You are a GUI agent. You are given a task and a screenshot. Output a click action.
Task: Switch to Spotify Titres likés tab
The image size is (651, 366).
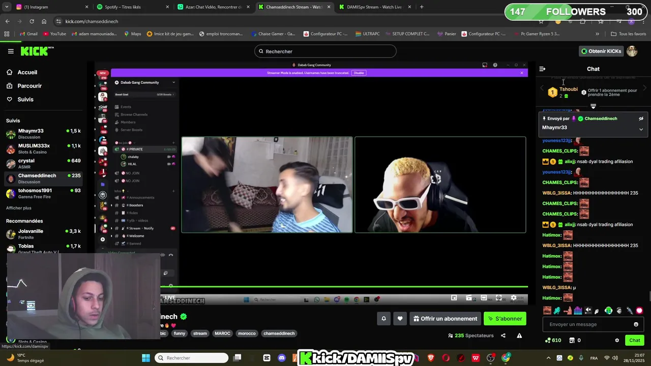pyautogui.click(x=133, y=7)
